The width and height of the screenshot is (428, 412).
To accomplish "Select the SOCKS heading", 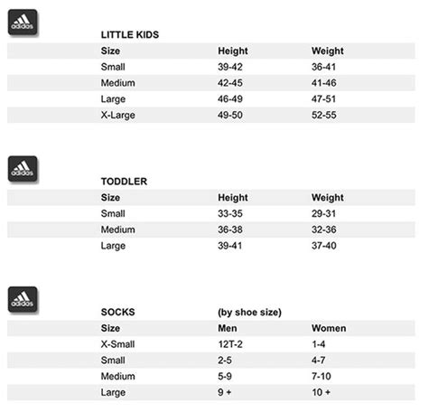I will click(x=117, y=312).
